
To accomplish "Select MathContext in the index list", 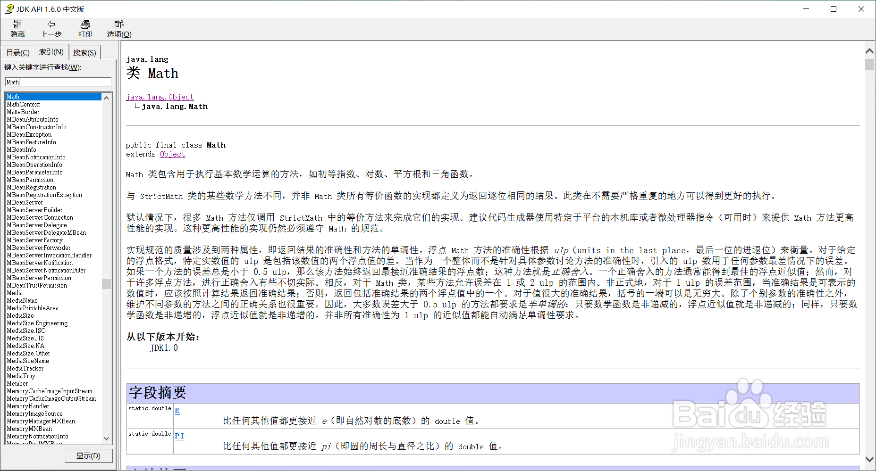I will click(23, 104).
